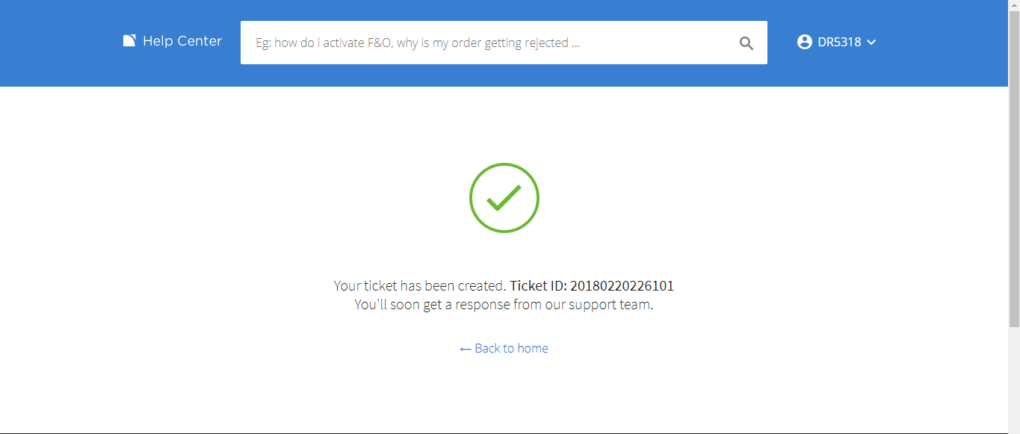Click the bold 'Ticket ID:' label
The image size is (1020, 434).
(538, 285)
